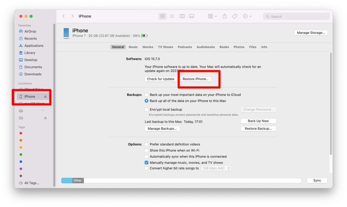Select back up to this Mac option
The height and width of the screenshot is (207, 347).
(x=147, y=101)
